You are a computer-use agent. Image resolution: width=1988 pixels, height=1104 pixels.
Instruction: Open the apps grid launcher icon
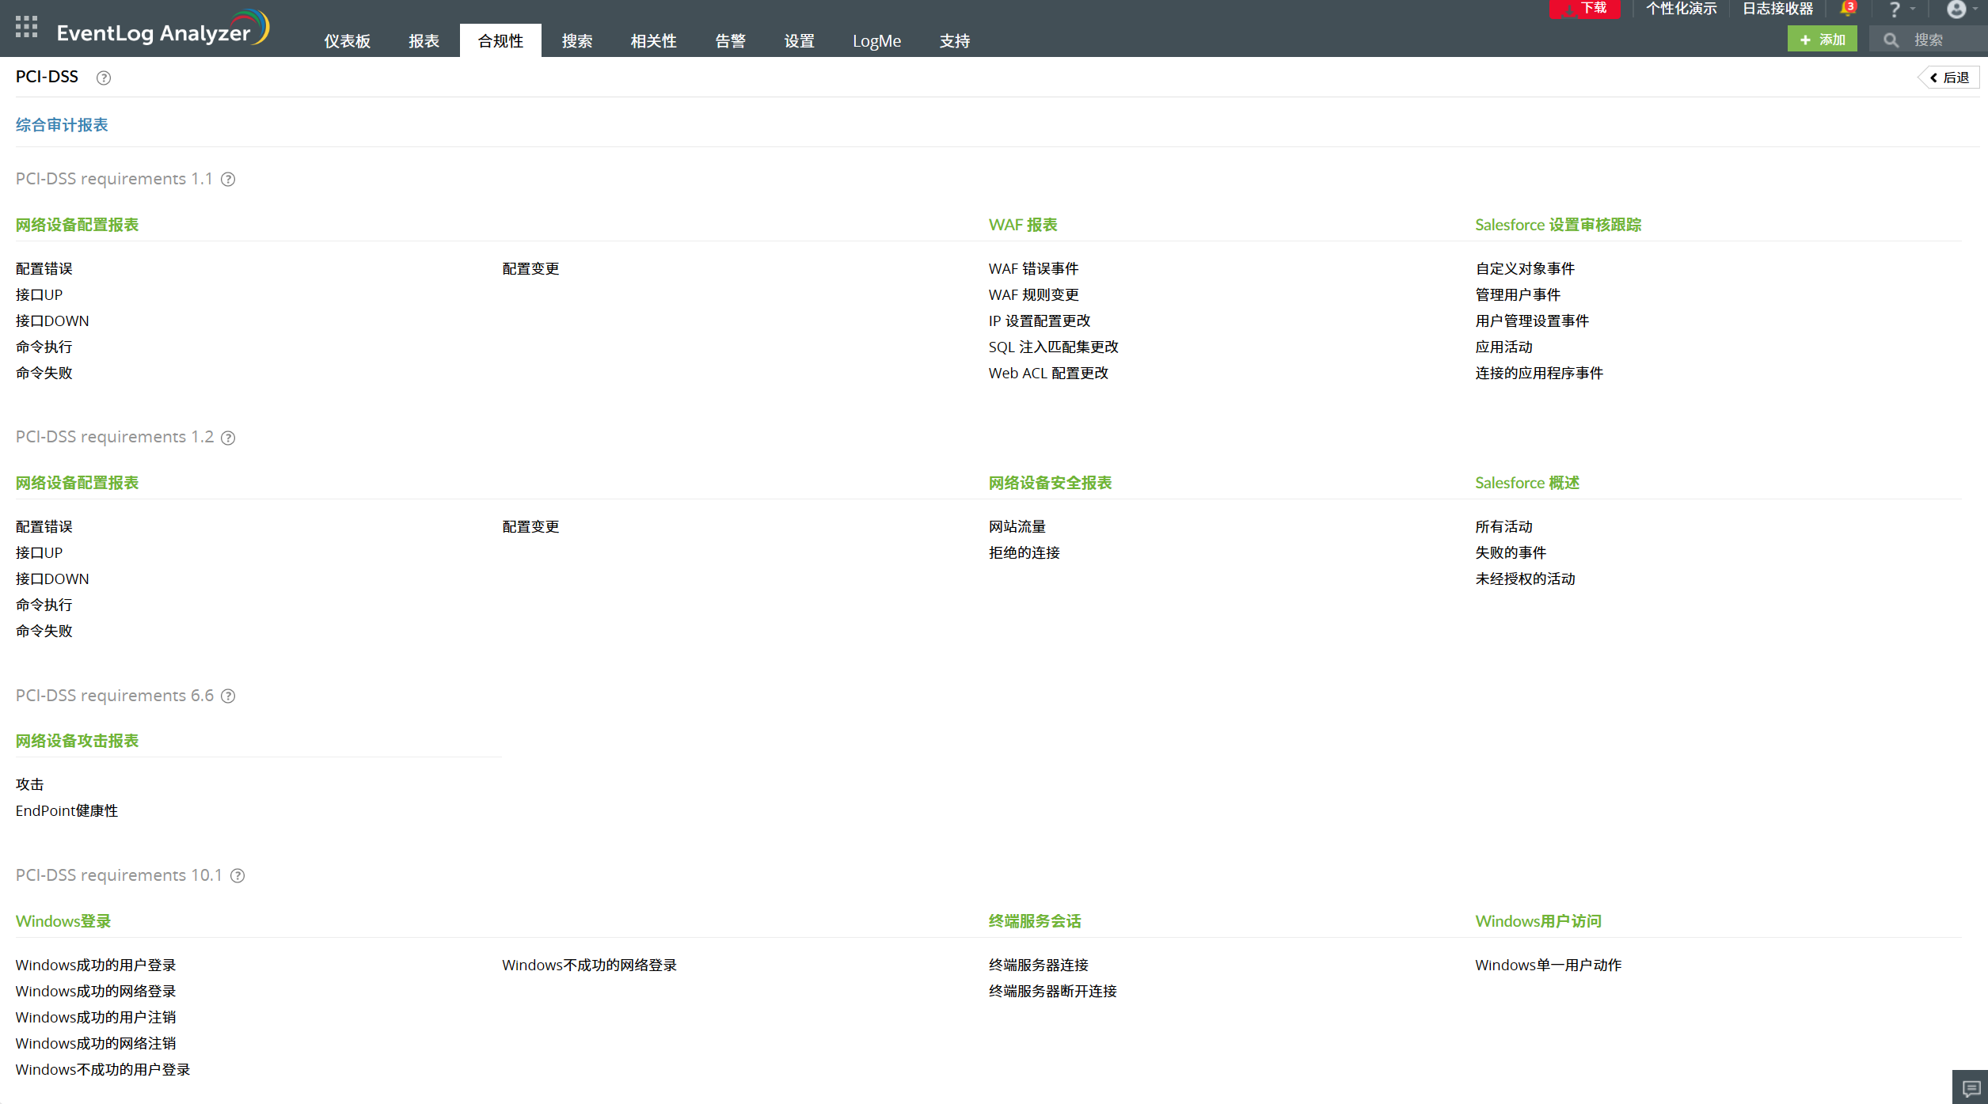26,28
